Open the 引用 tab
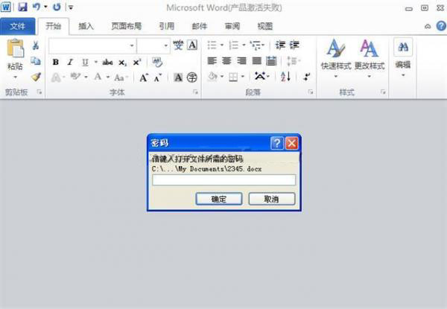The image size is (447, 309). pyautogui.click(x=167, y=26)
